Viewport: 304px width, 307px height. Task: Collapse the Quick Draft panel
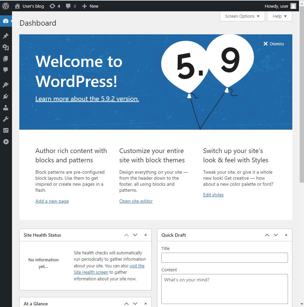[286, 235]
